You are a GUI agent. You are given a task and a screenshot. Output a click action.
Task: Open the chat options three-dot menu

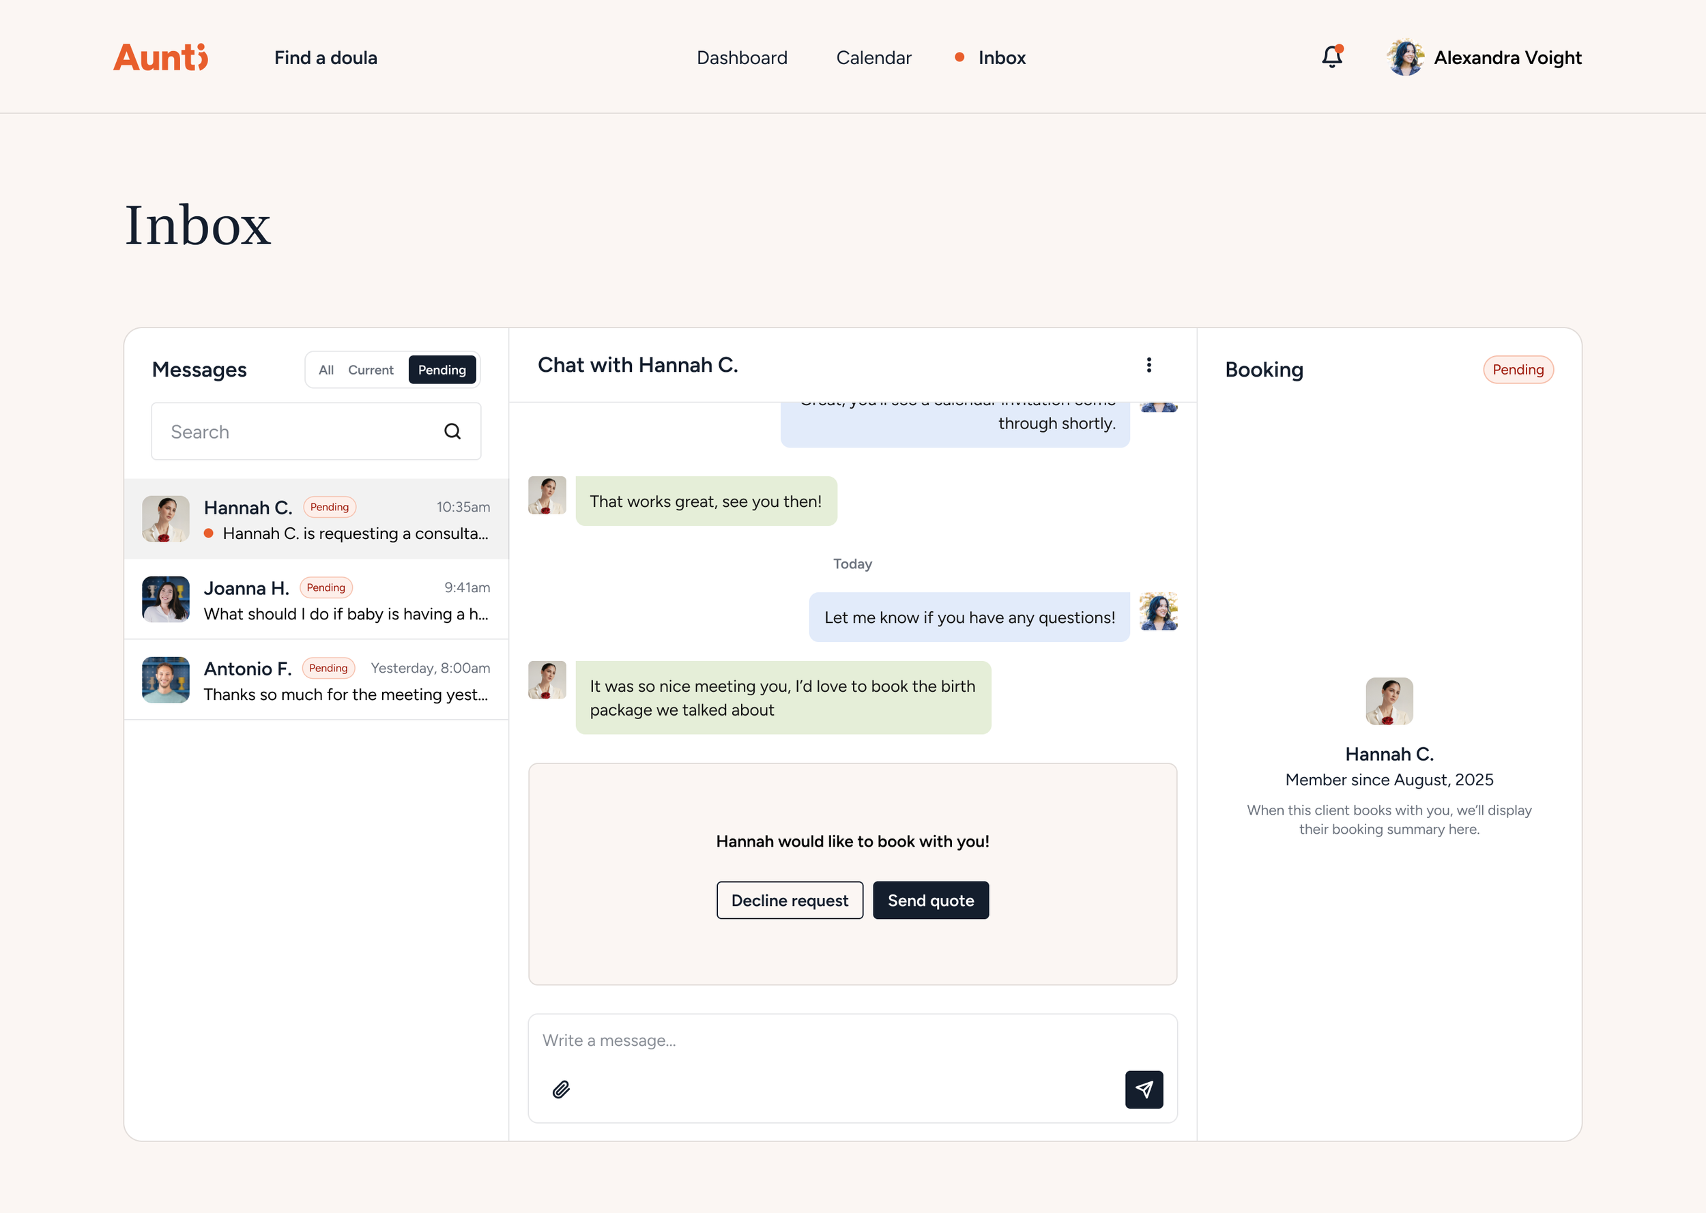(1148, 364)
